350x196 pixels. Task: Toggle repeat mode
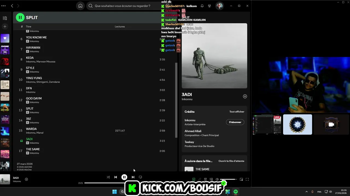pyautogui.click(x=140, y=177)
